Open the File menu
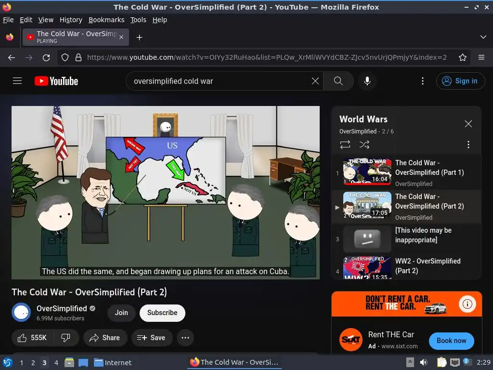The image size is (493, 370). tap(8, 20)
